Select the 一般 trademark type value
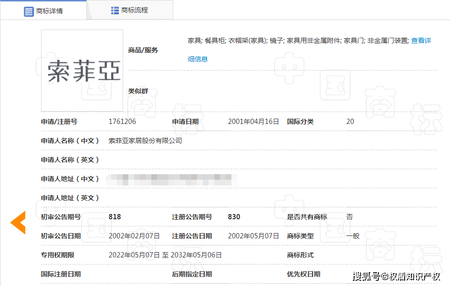The image size is (450, 286). pos(353,236)
